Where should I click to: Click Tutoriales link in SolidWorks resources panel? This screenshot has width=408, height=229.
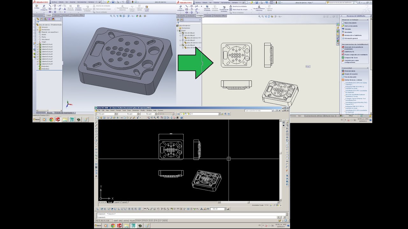click(348, 29)
